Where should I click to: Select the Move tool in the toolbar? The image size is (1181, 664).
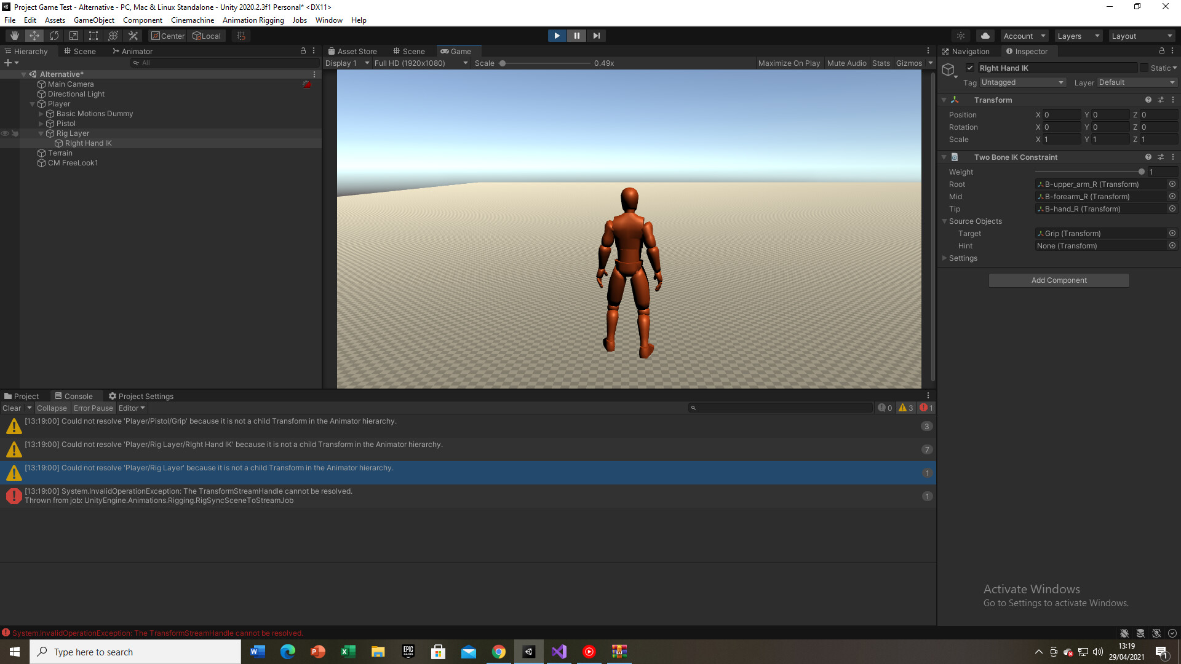point(34,35)
